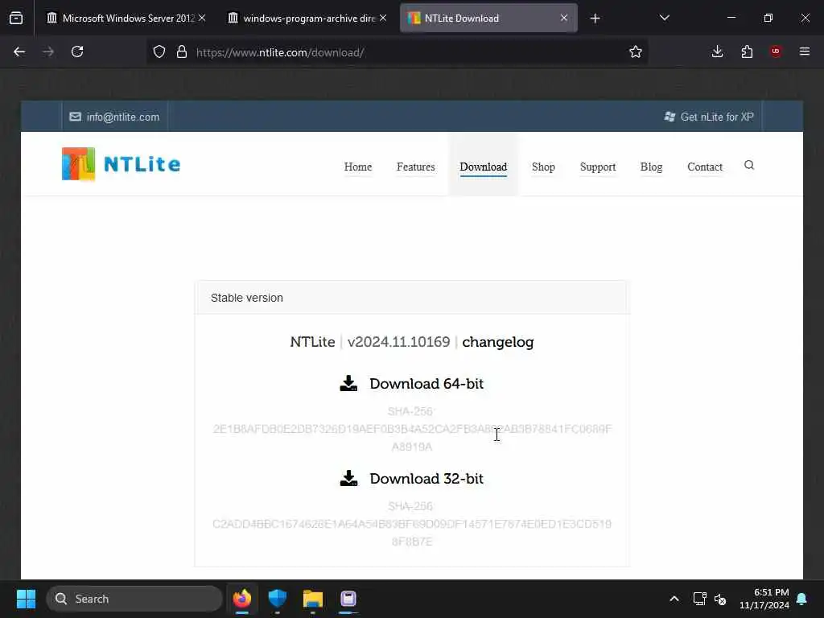Click the site search magnifier icon

(749, 165)
